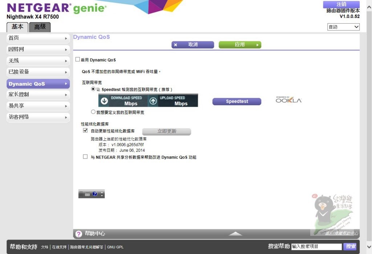
Task: Switch to the 高级 tab
Action: coord(40,27)
